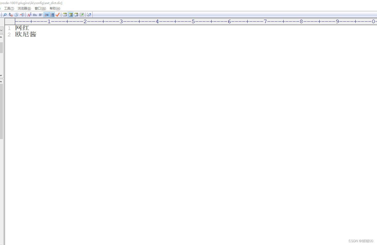Click the lower panel scroll-up arrow
The image size is (377, 245).
click(x=1, y=81)
